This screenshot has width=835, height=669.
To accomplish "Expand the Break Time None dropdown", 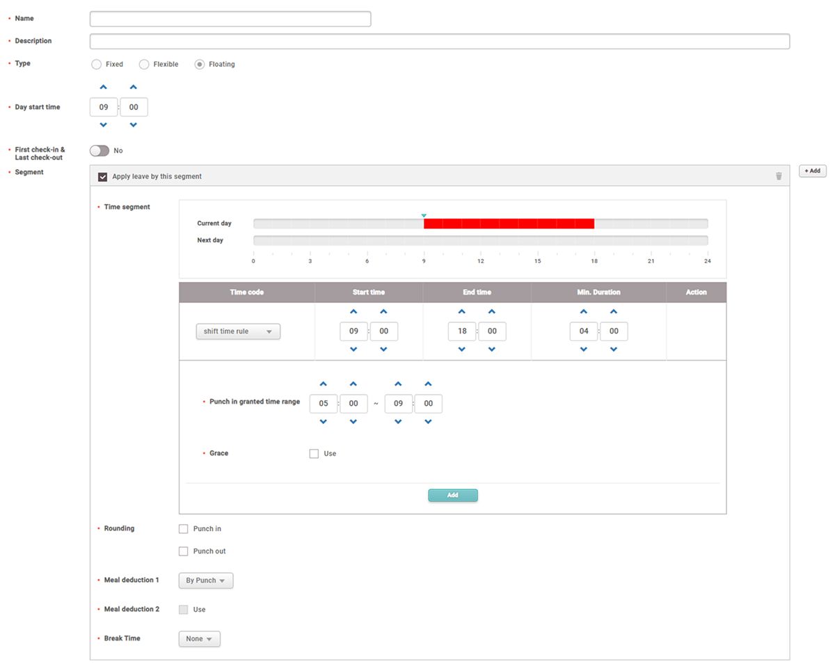I will coord(199,639).
